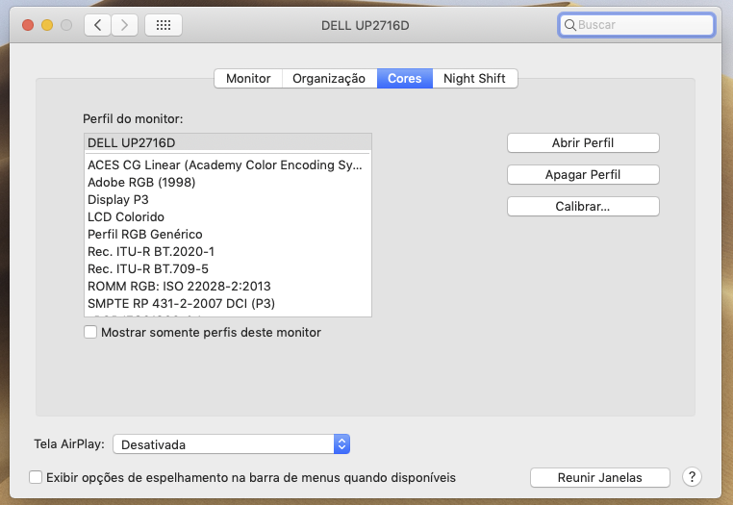The image size is (733, 505).
Task: Select Rec. ITU-R BT.709-5 profile
Action: coord(228,269)
